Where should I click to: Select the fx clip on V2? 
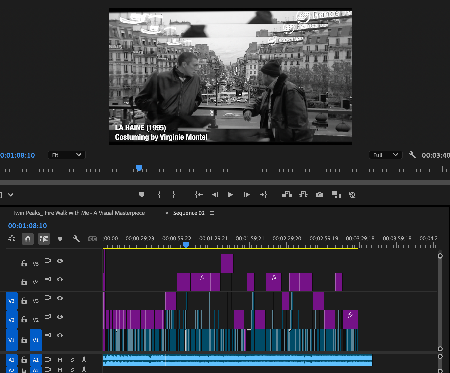[x=350, y=320]
